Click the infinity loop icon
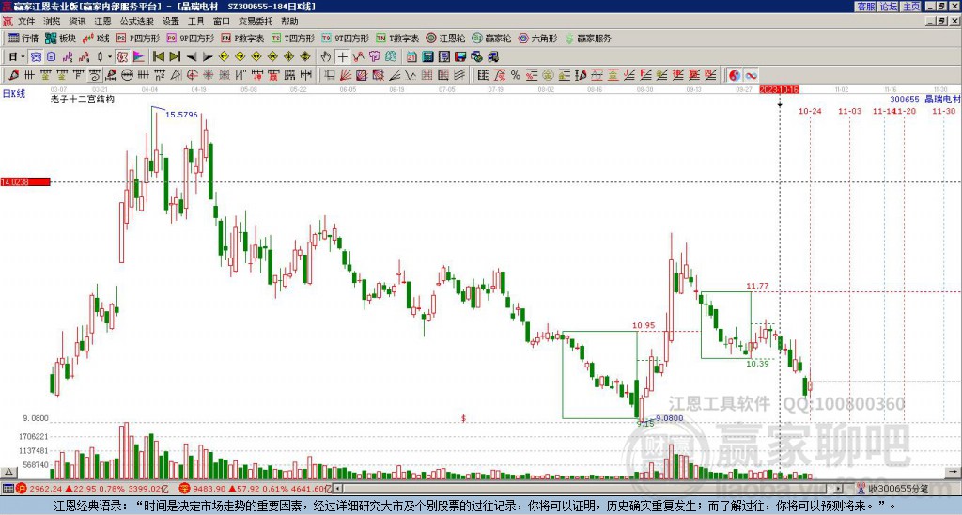962x515 pixels. tap(751, 75)
